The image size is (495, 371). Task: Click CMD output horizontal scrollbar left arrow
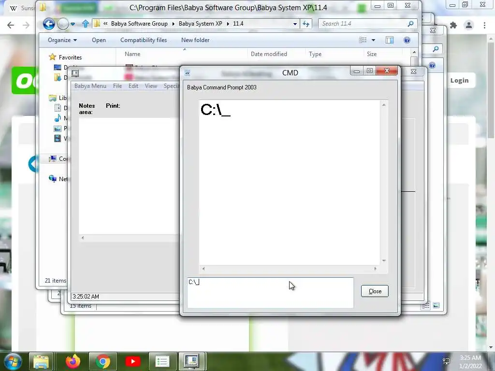coord(204,269)
